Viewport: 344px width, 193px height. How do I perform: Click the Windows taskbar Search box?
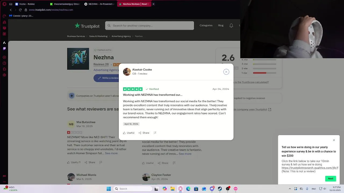click(132, 189)
